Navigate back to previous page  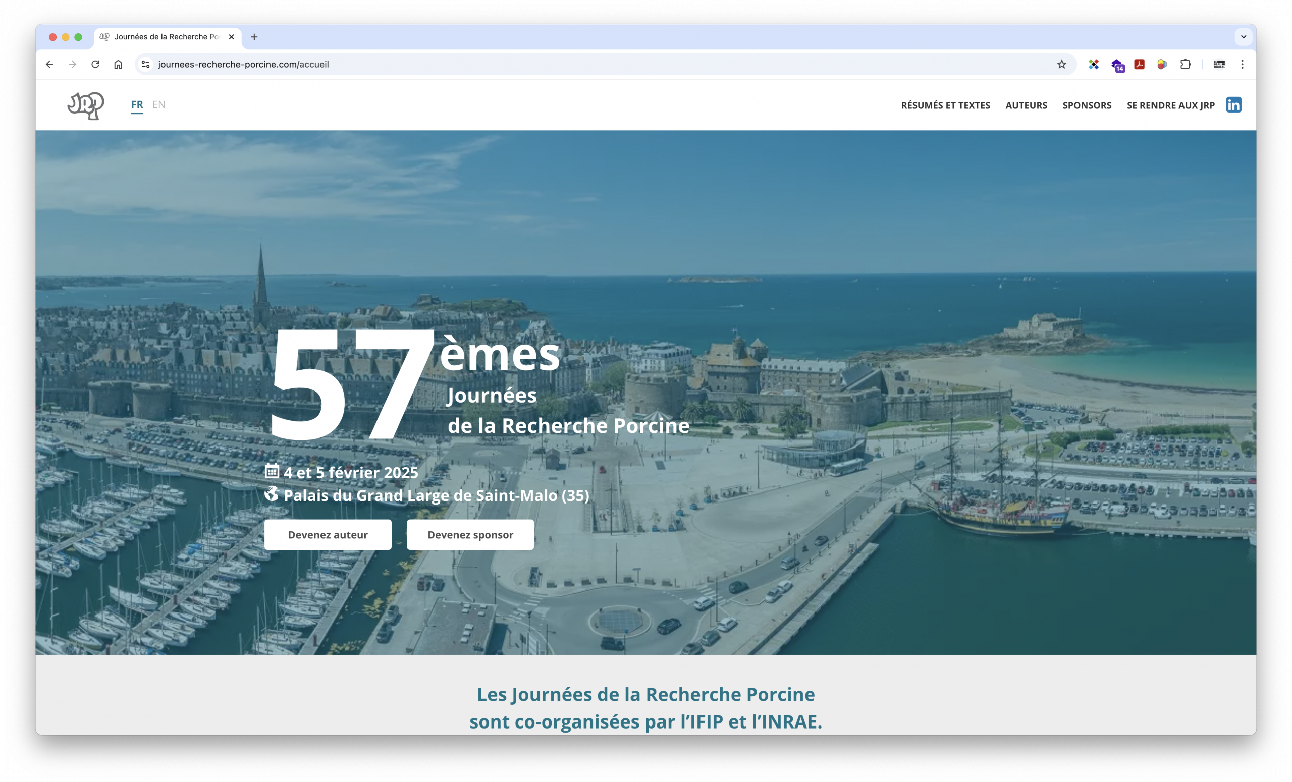[x=50, y=65]
